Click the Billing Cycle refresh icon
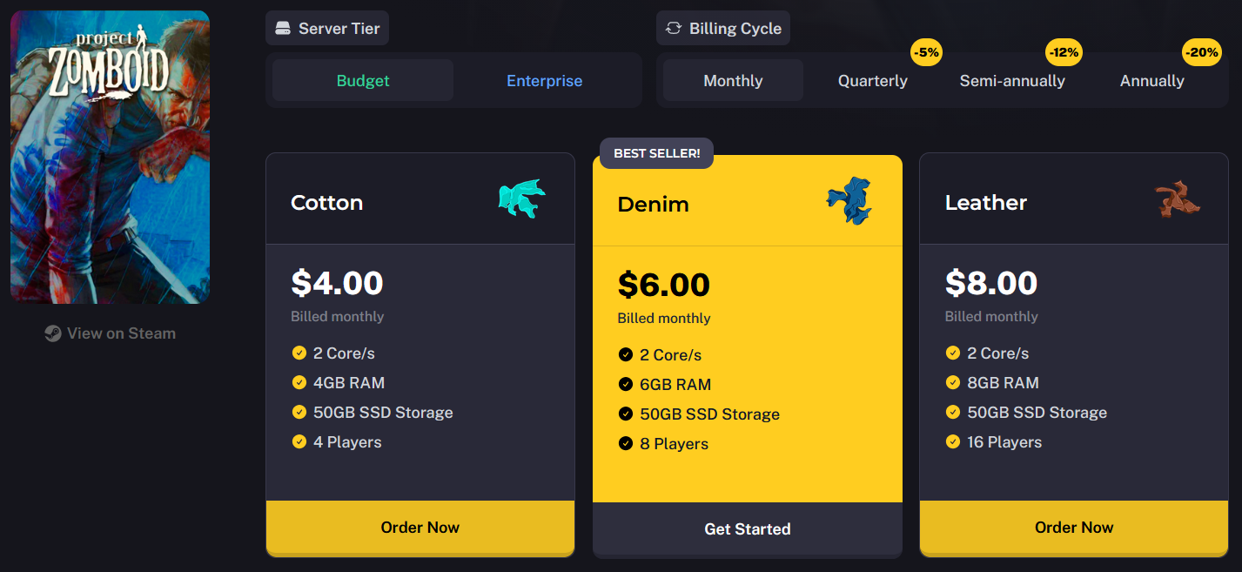 pyautogui.click(x=674, y=28)
